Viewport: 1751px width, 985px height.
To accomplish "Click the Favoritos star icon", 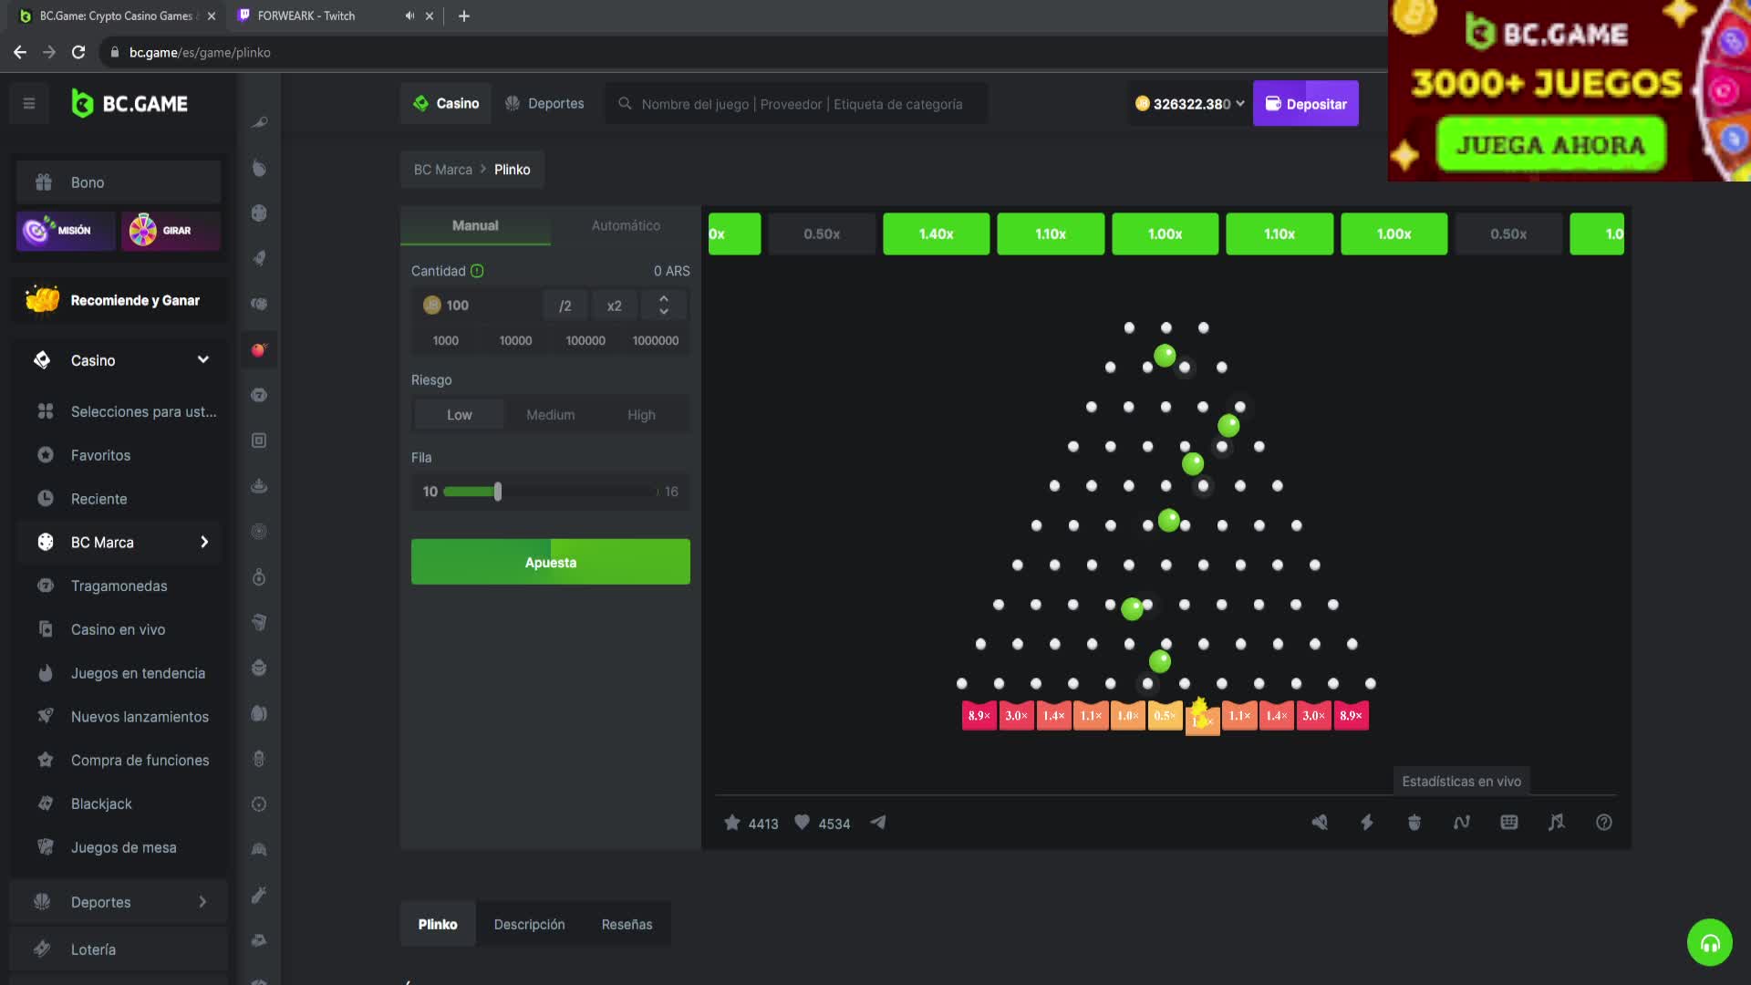I will pos(46,455).
